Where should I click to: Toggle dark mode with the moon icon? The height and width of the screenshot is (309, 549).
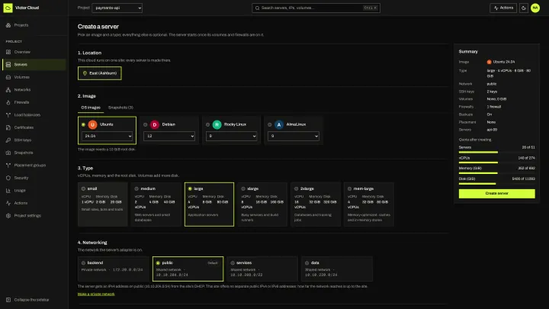coord(524,8)
